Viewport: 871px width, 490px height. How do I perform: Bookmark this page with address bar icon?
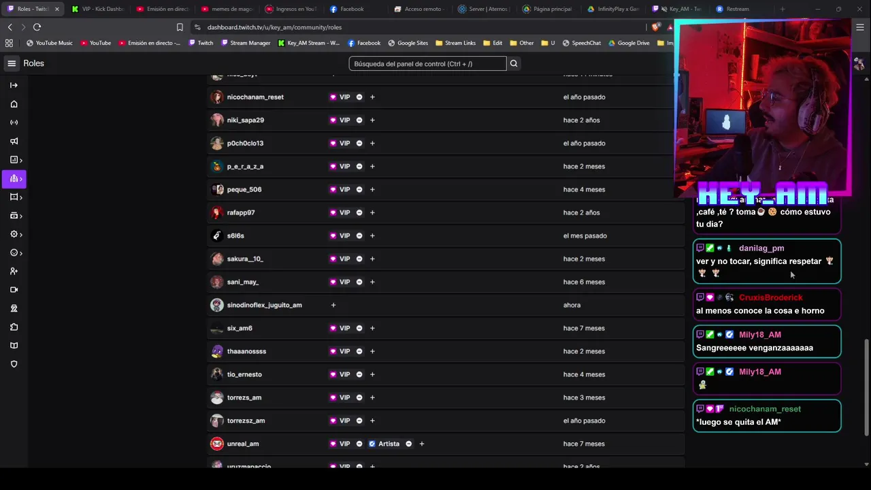(180, 27)
